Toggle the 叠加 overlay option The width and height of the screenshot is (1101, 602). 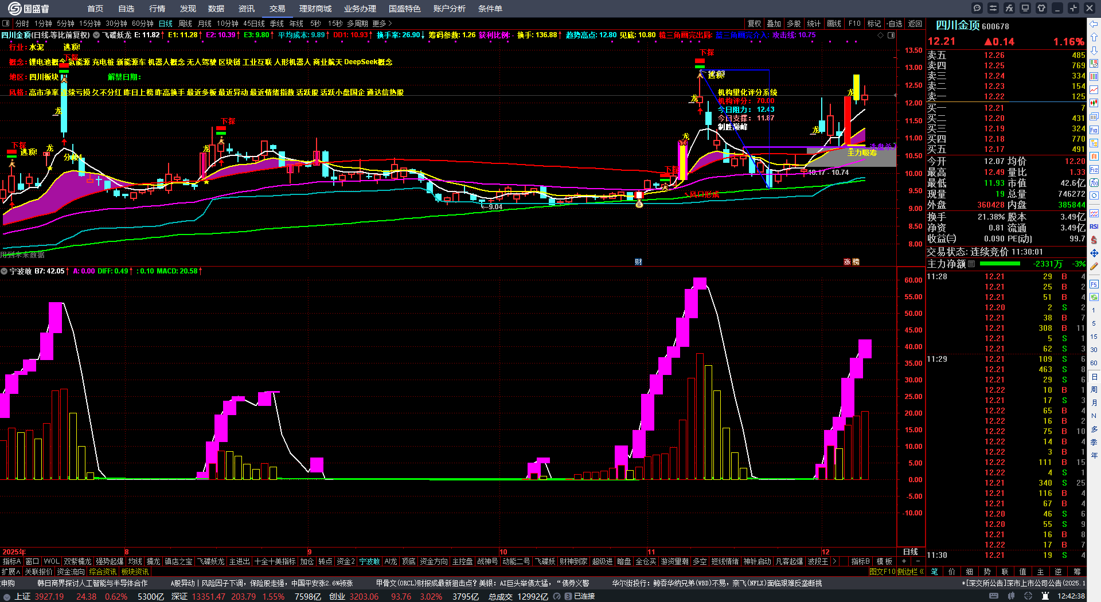[774, 24]
